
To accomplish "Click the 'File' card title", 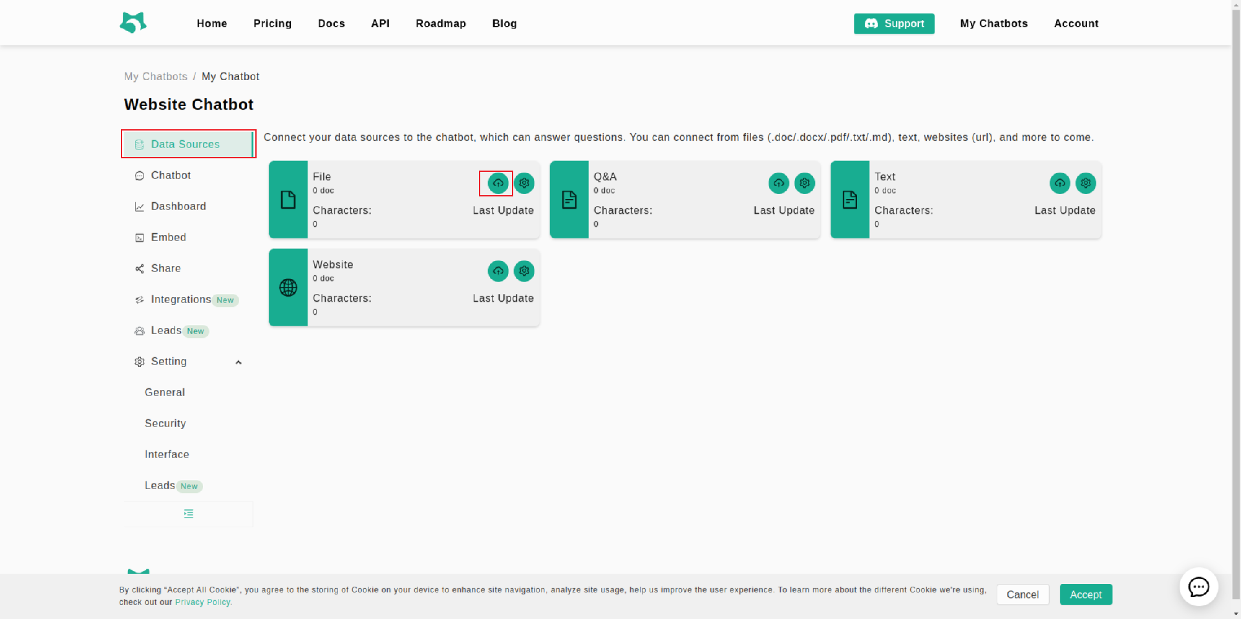I will (322, 176).
